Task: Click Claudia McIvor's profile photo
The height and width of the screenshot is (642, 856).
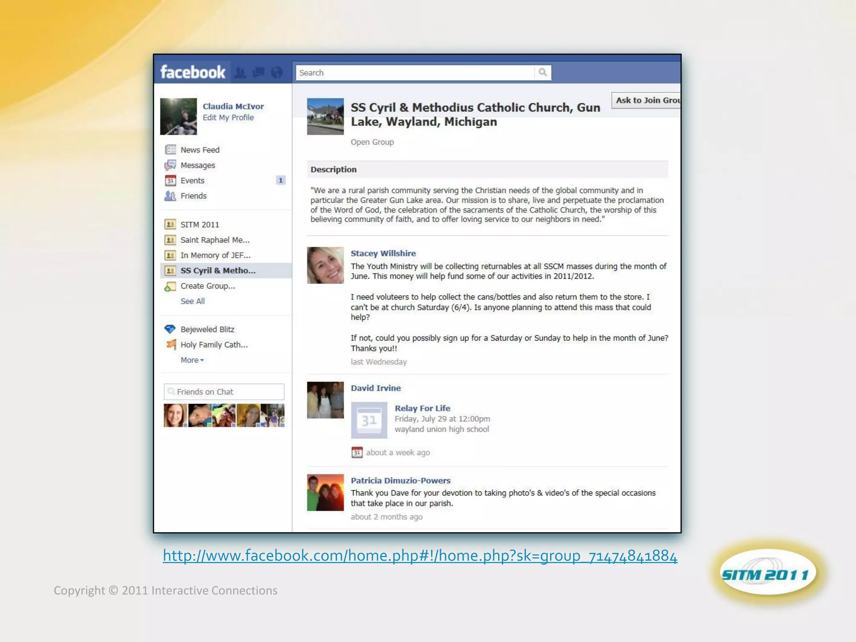Action: pyautogui.click(x=178, y=116)
